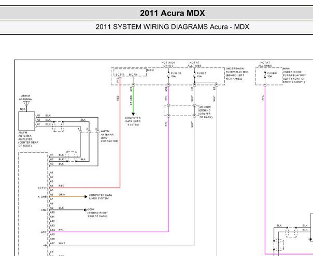313x256 pixels.
Task: Click the "AM/FM ANTENNA" label above antenna symbol
Action: [x=25, y=97]
